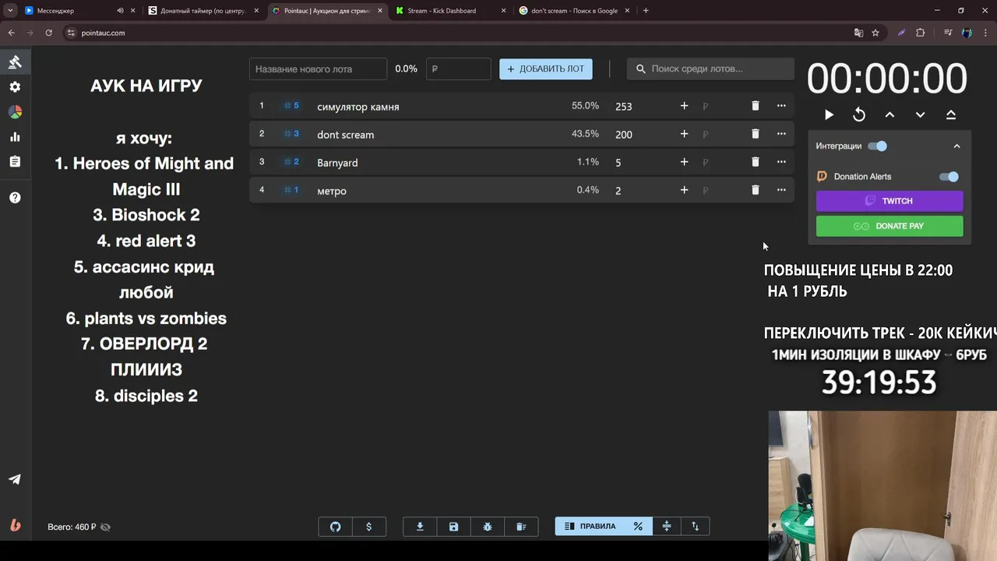The image size is (997, 561).
Task: Click the new lot price field
Action: (458, 69)
